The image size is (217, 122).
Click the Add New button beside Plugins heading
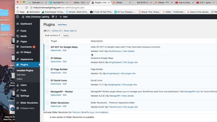(x=62, y=25)
